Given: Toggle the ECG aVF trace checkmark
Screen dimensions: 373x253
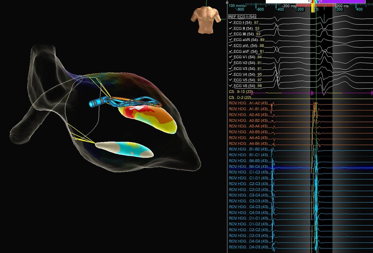Looking at the screenshot, I should point(230,51).
